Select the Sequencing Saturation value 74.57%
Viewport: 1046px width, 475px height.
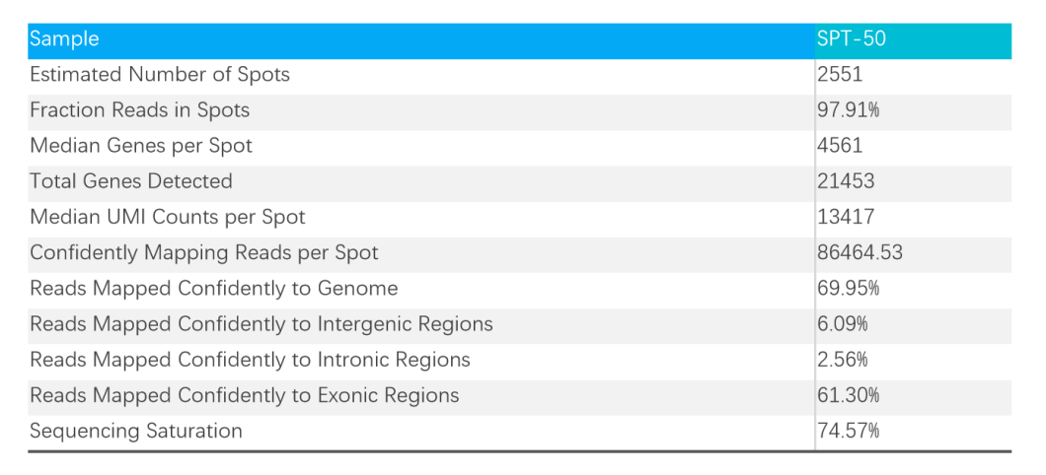848,431
